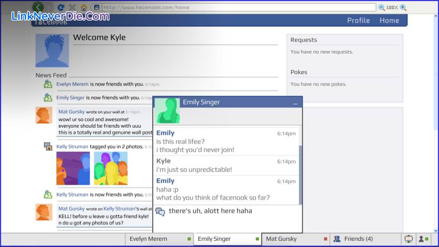Image resolution: width=439 pixels, height=247 pixels.
Task: Zoom in with the plus magnifier
Action: 403,8
